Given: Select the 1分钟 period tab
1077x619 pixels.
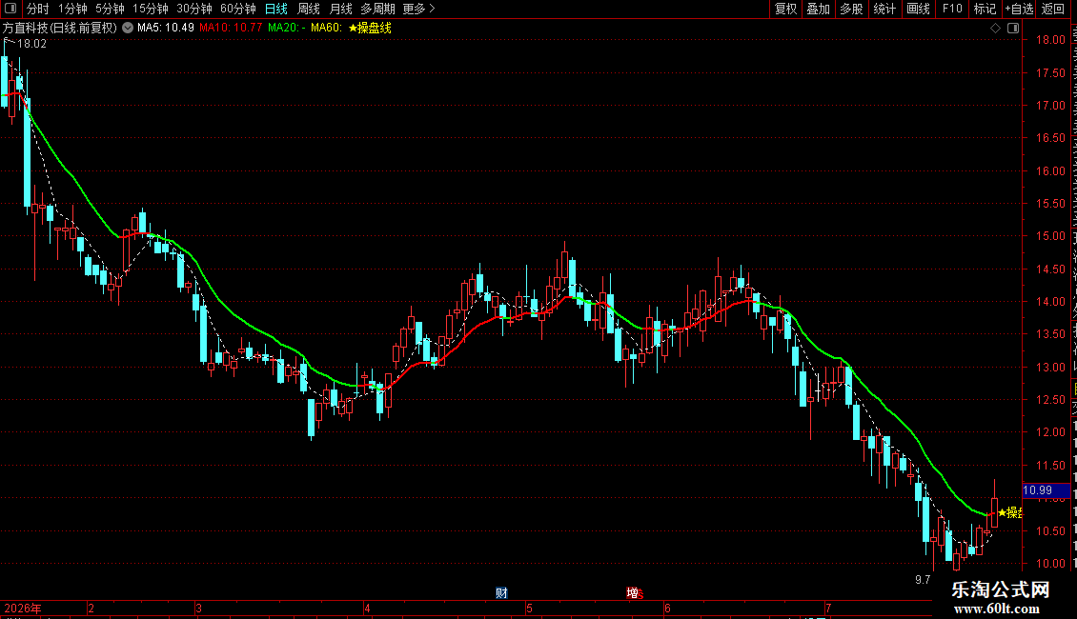Looking at the screenshot, I should point(72,9).
